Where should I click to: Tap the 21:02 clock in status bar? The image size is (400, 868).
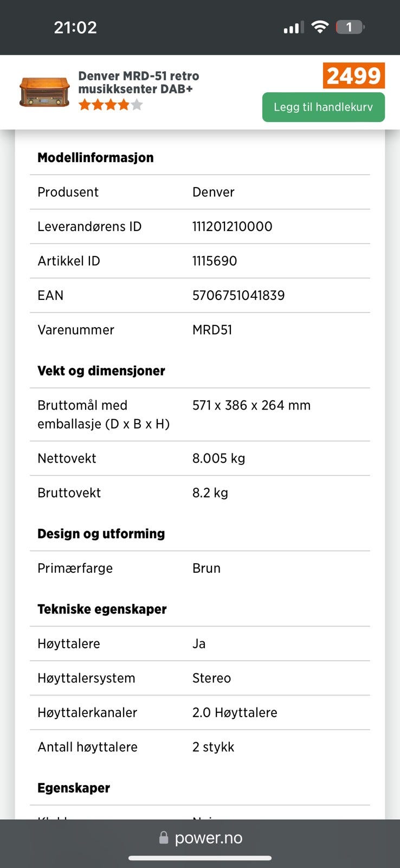(75, 27)
